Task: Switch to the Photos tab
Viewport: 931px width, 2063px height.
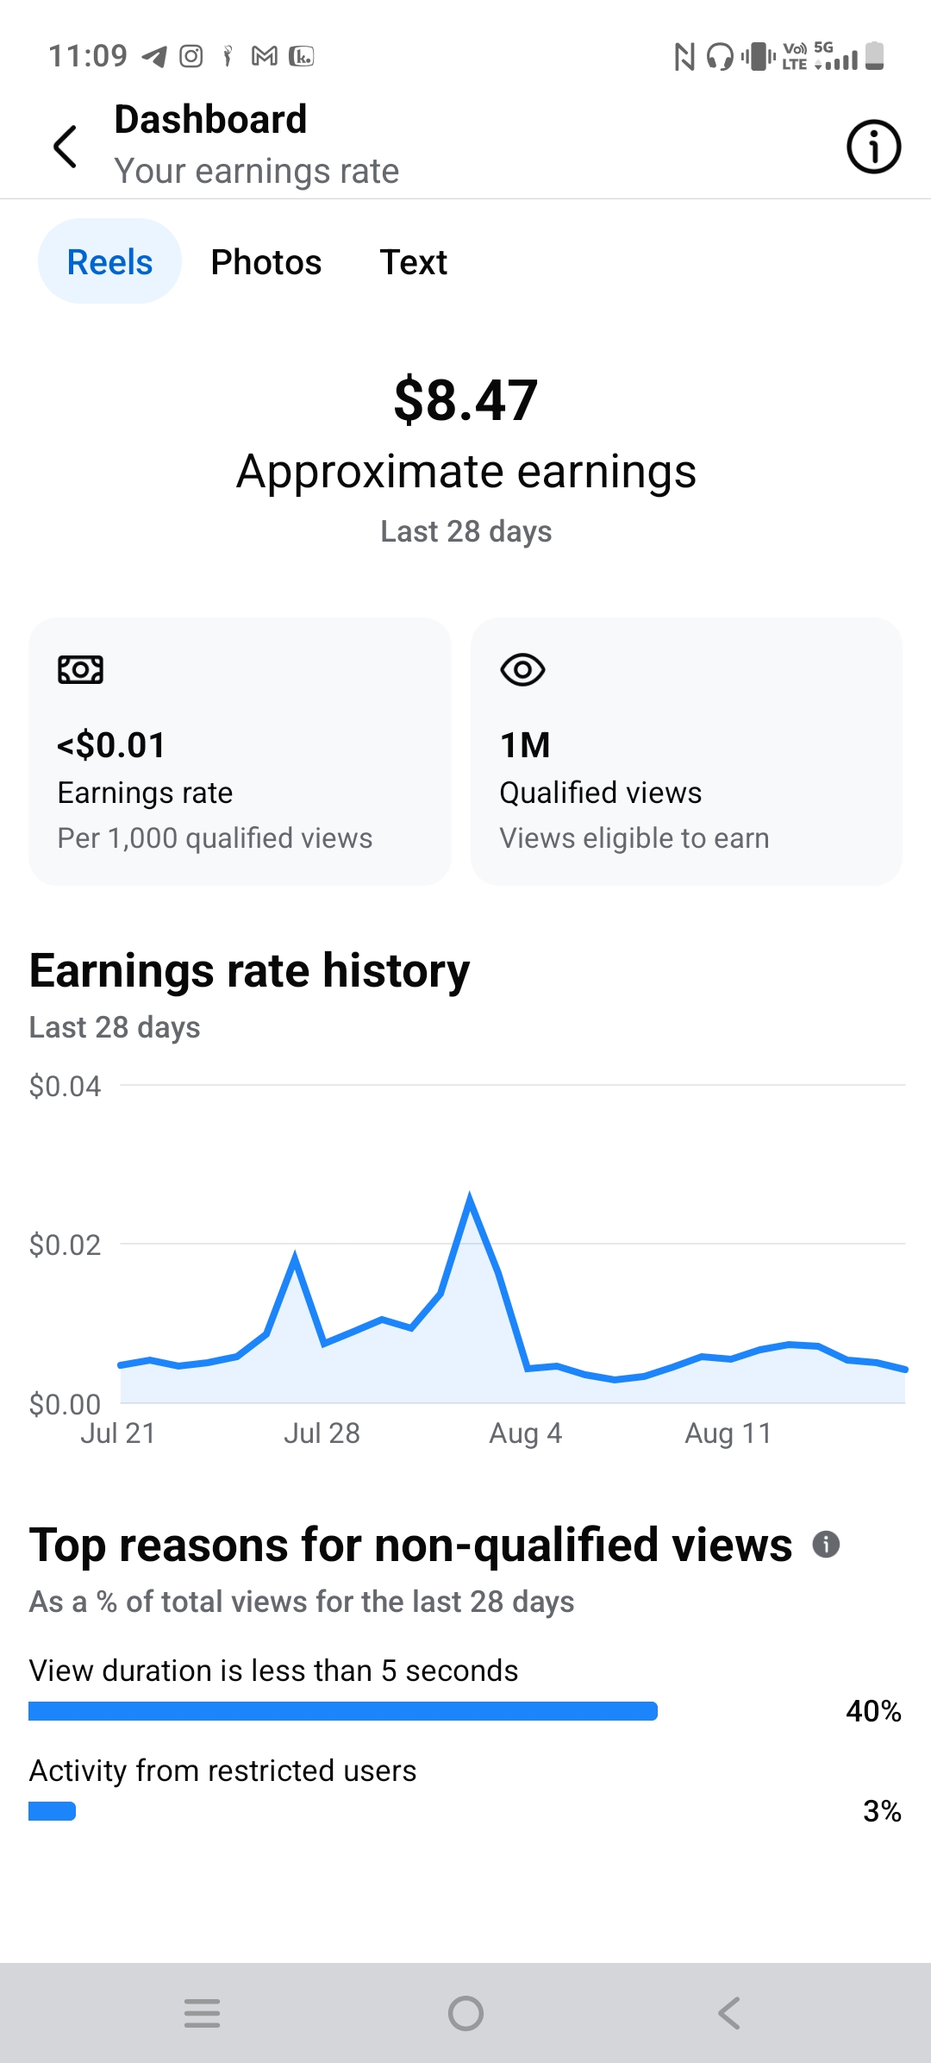Action: [x=266, y=261]
